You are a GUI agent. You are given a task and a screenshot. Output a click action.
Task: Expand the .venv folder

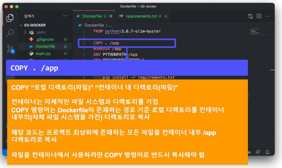tap(25, 32)
